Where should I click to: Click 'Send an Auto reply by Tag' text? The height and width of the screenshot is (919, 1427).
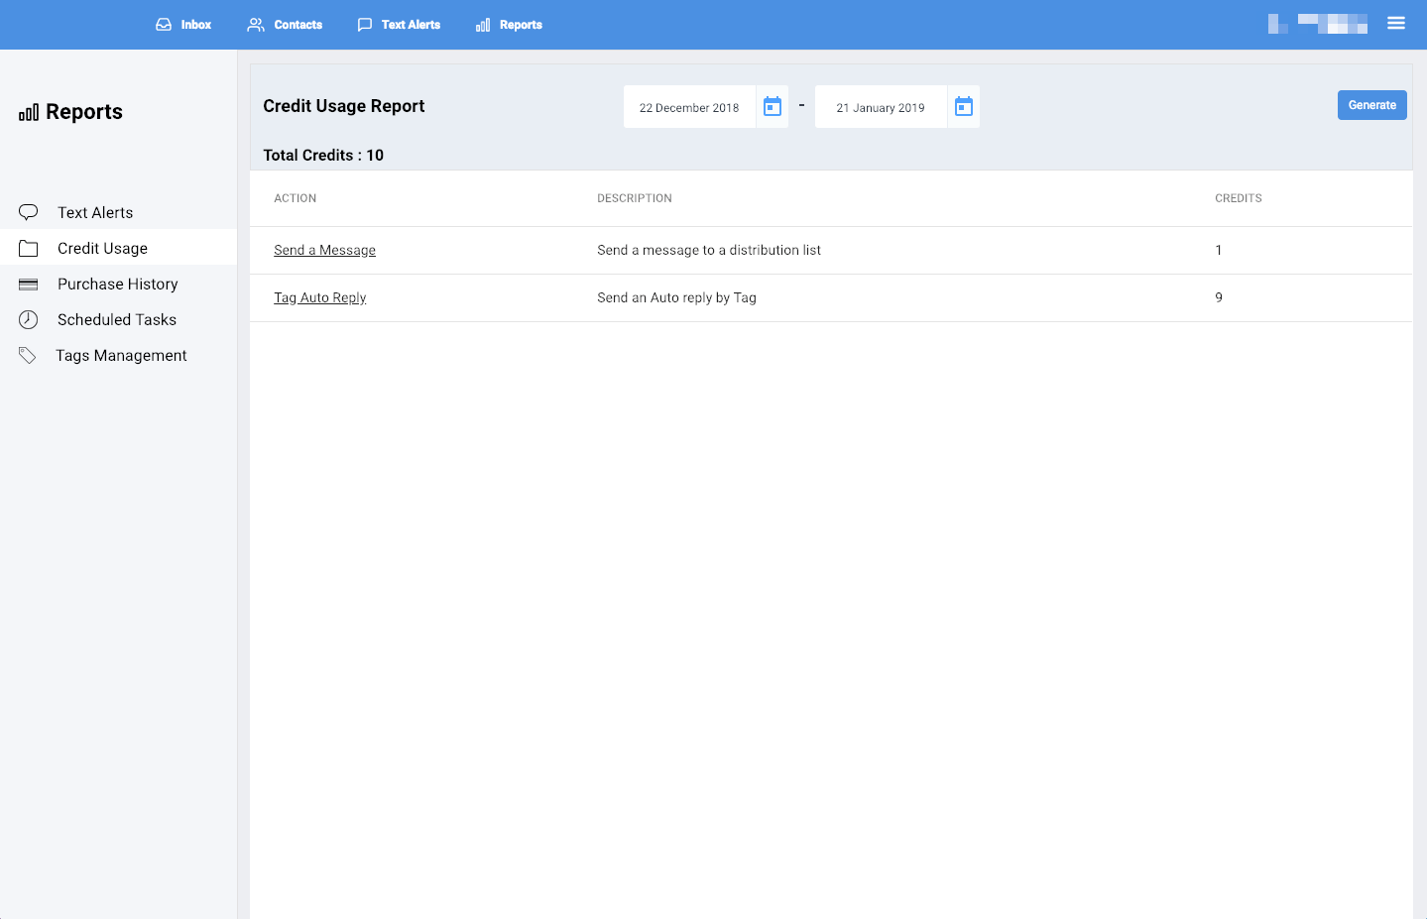point(677,297)
